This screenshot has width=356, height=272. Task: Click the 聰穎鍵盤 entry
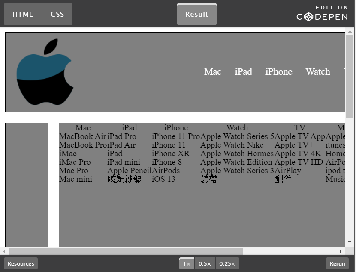point(124,180)
